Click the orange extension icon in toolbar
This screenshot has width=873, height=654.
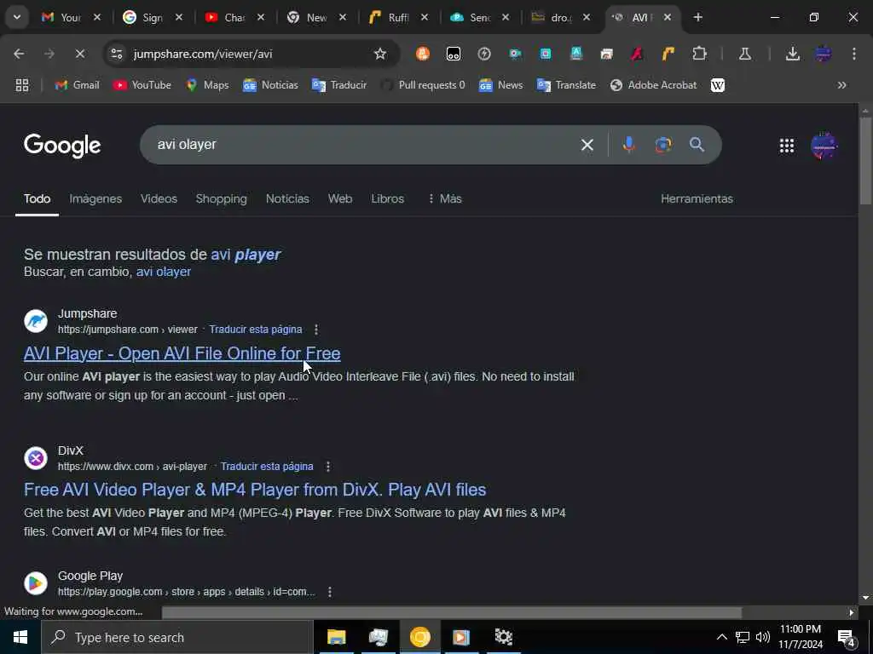(x=423, y=54)
